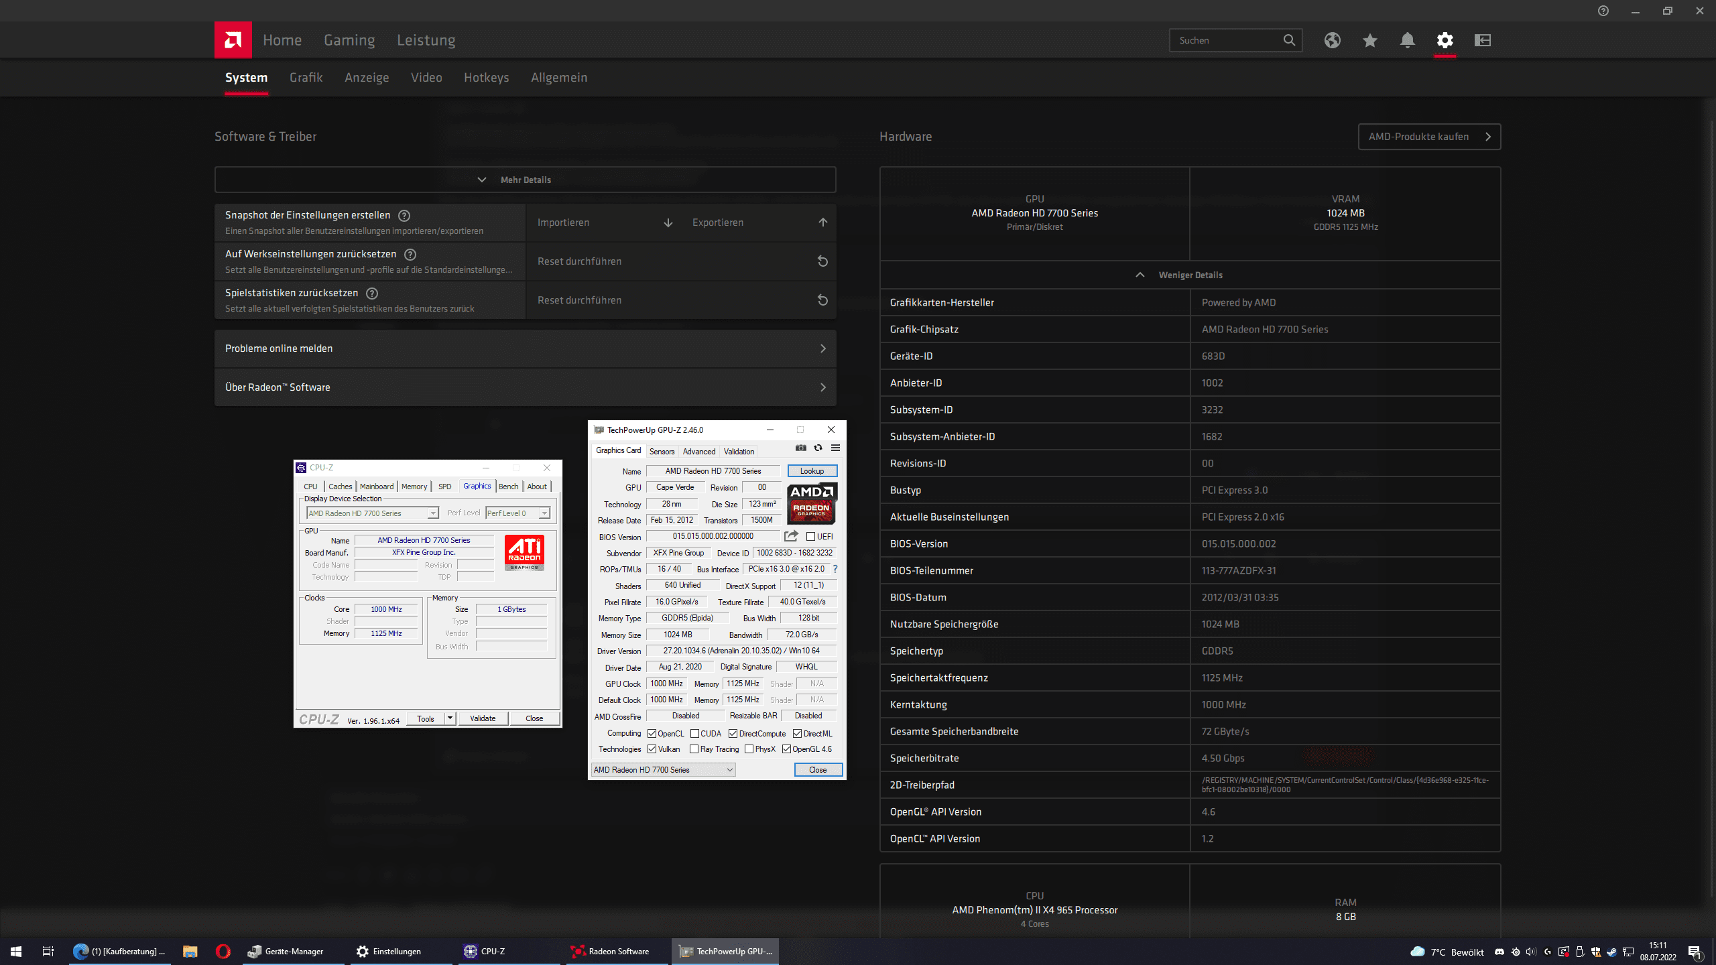Click the AMD logo home icon
1716x965 pixels.
point(233,40)
